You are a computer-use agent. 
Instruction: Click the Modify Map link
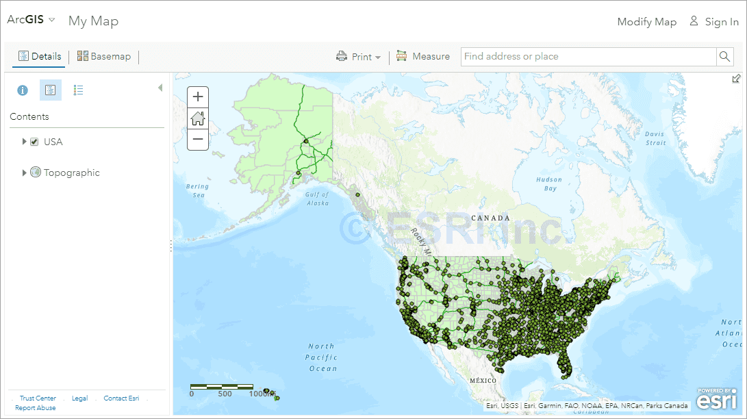point(646,22)
